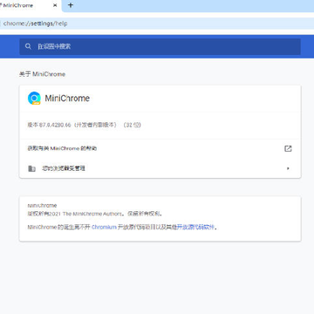314x314 pixels.
Task: Open the Chromium link
Action: coord(104,228)
